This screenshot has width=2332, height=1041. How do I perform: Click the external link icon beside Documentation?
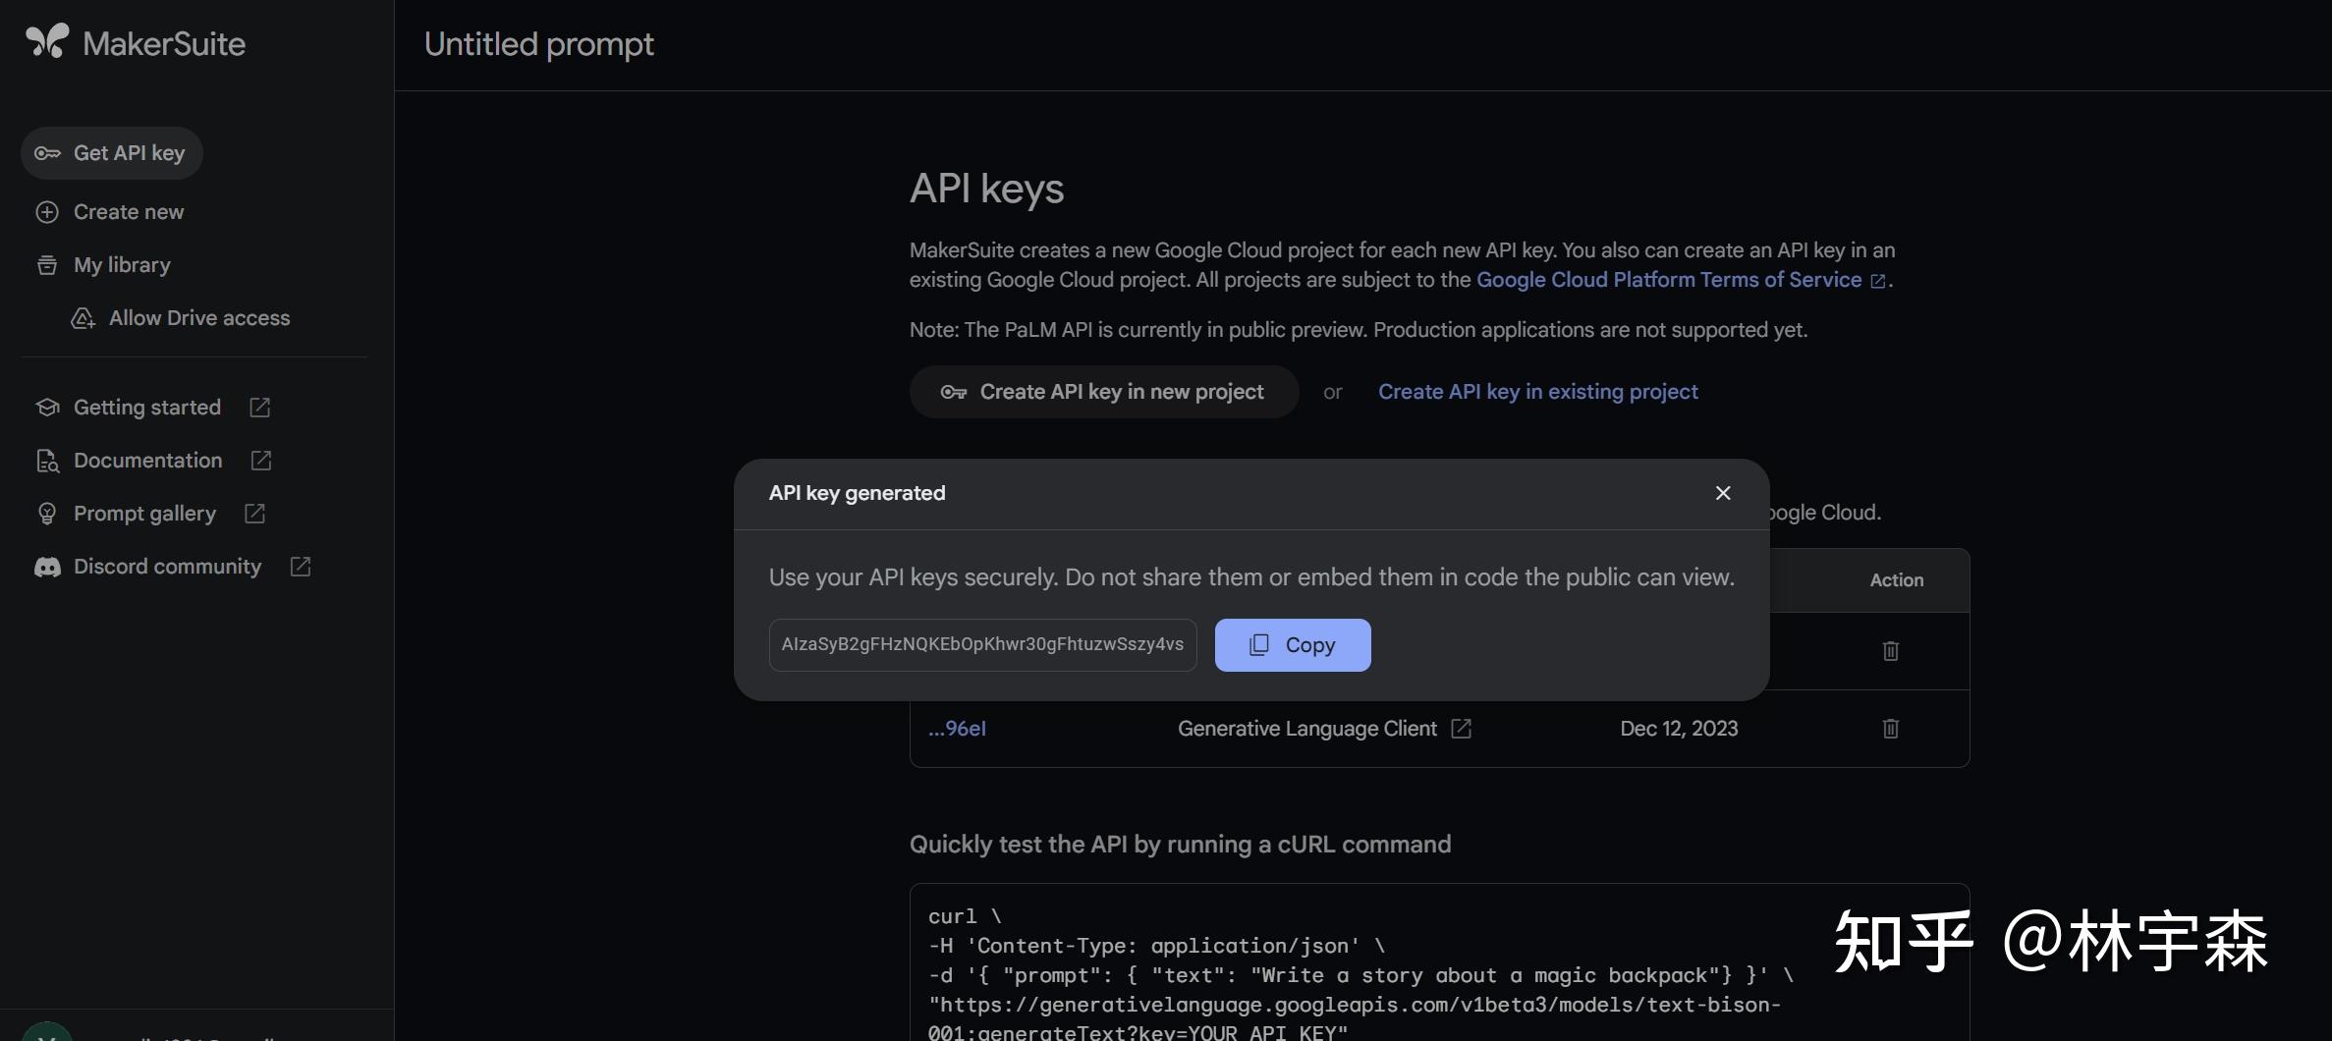pyautogui.click(x=261, y=461)
